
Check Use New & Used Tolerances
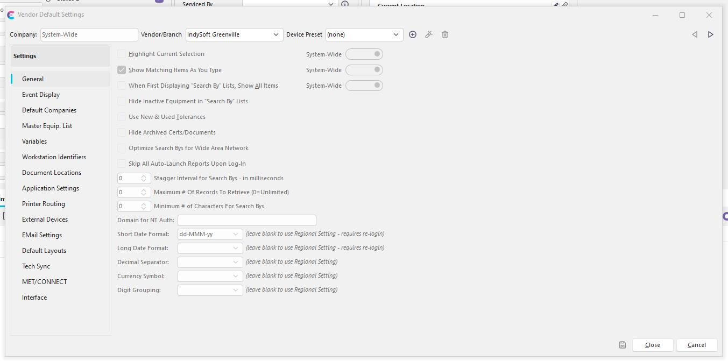(122, 117)
